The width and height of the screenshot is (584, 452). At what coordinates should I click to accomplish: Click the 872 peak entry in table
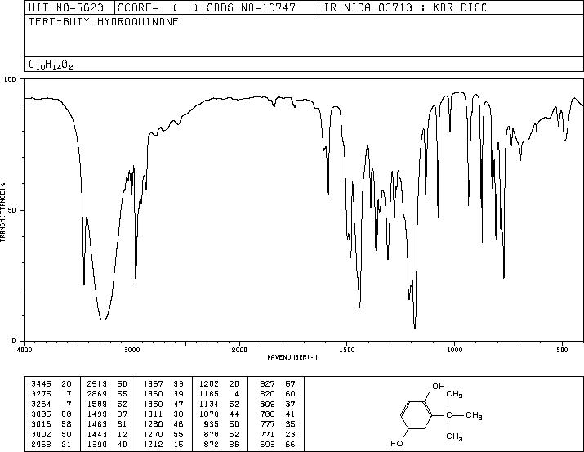pyautogui.click(x=221, y=444)
